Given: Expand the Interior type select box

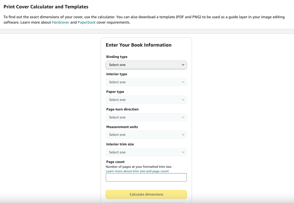Looking at the screenshot, I should coord(146,82).
